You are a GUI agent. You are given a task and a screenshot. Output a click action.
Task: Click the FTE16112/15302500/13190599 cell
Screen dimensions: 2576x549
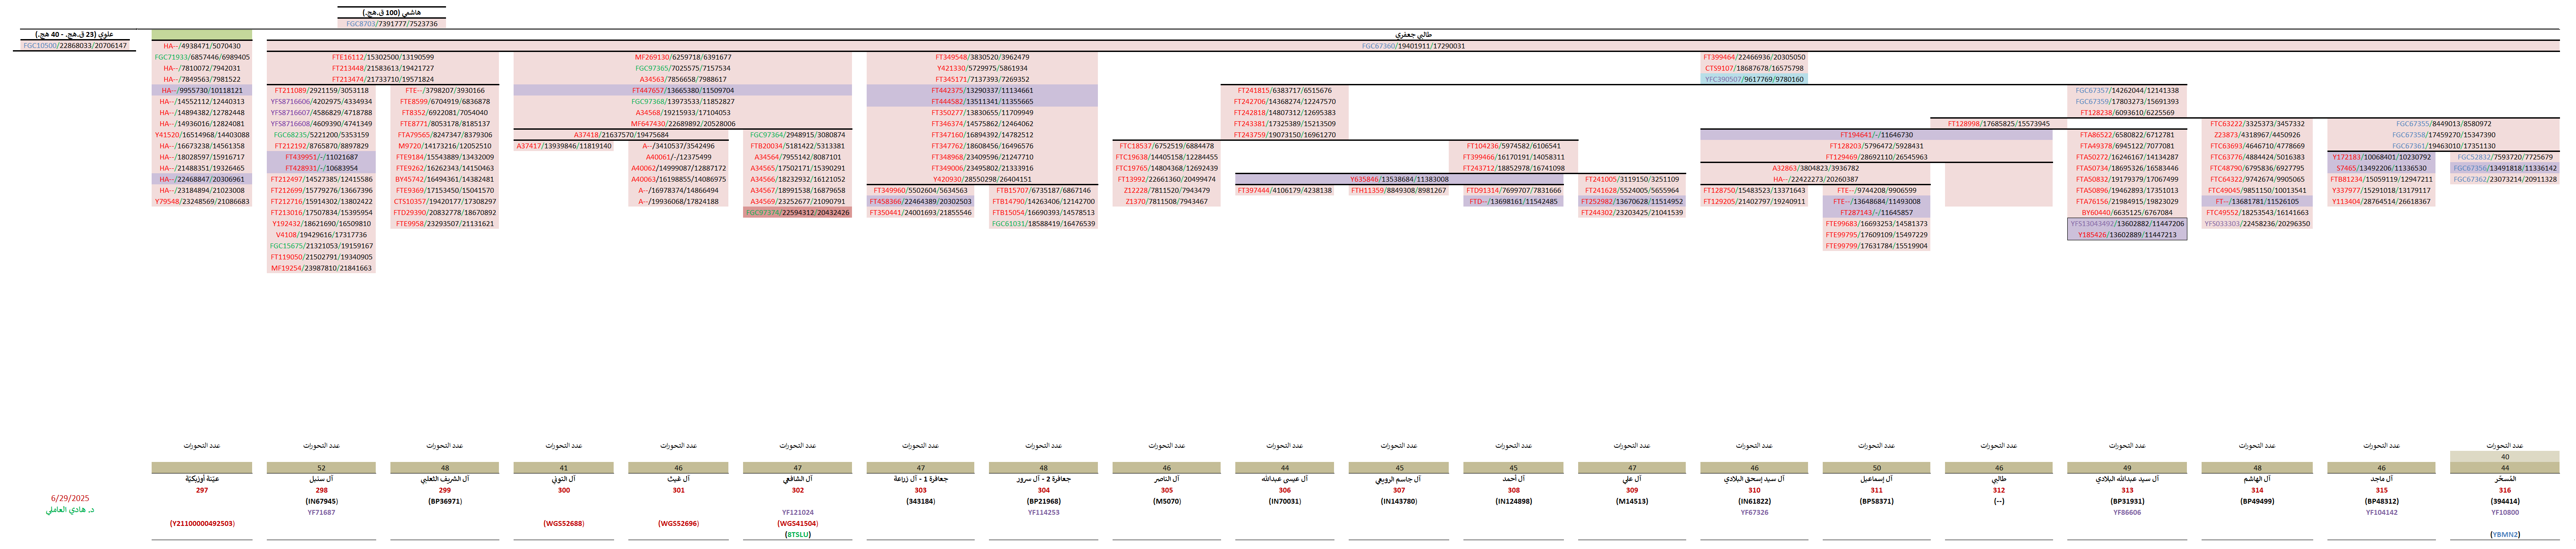[x=382, y=57]
